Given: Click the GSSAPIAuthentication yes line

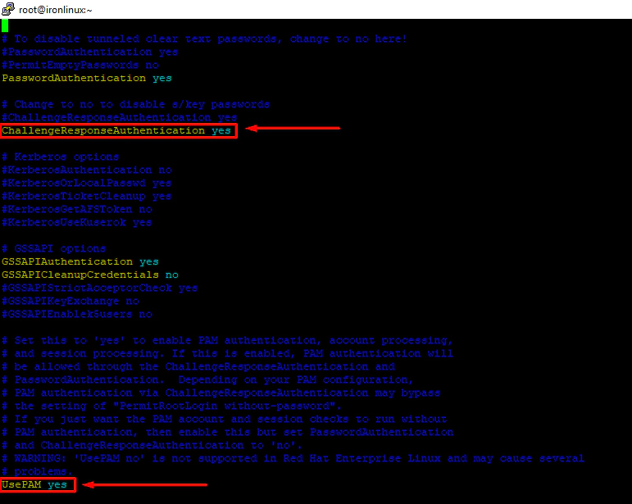Looking at the screenshot, I should tap(80, 262).
